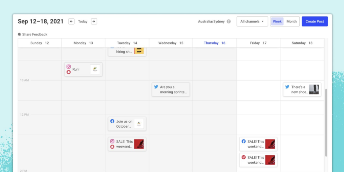Click Facebook icon on Join us post
Screen dimensions: 344x172
(112, 121)
